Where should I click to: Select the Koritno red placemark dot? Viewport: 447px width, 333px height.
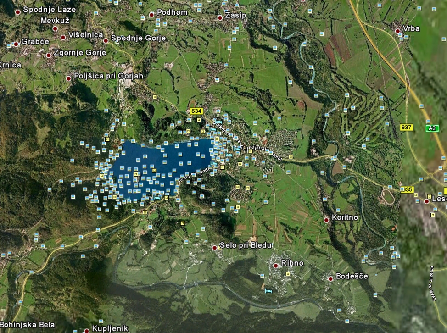click(326, 220)
